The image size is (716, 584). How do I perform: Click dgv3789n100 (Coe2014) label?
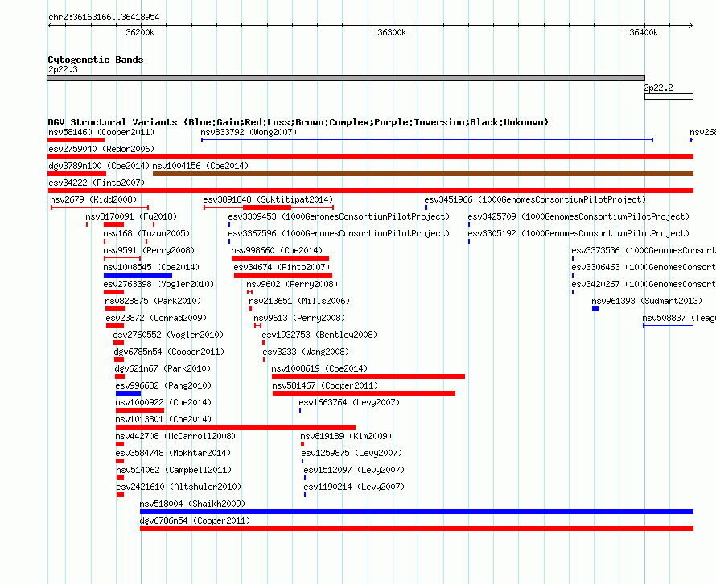point(99,167)
